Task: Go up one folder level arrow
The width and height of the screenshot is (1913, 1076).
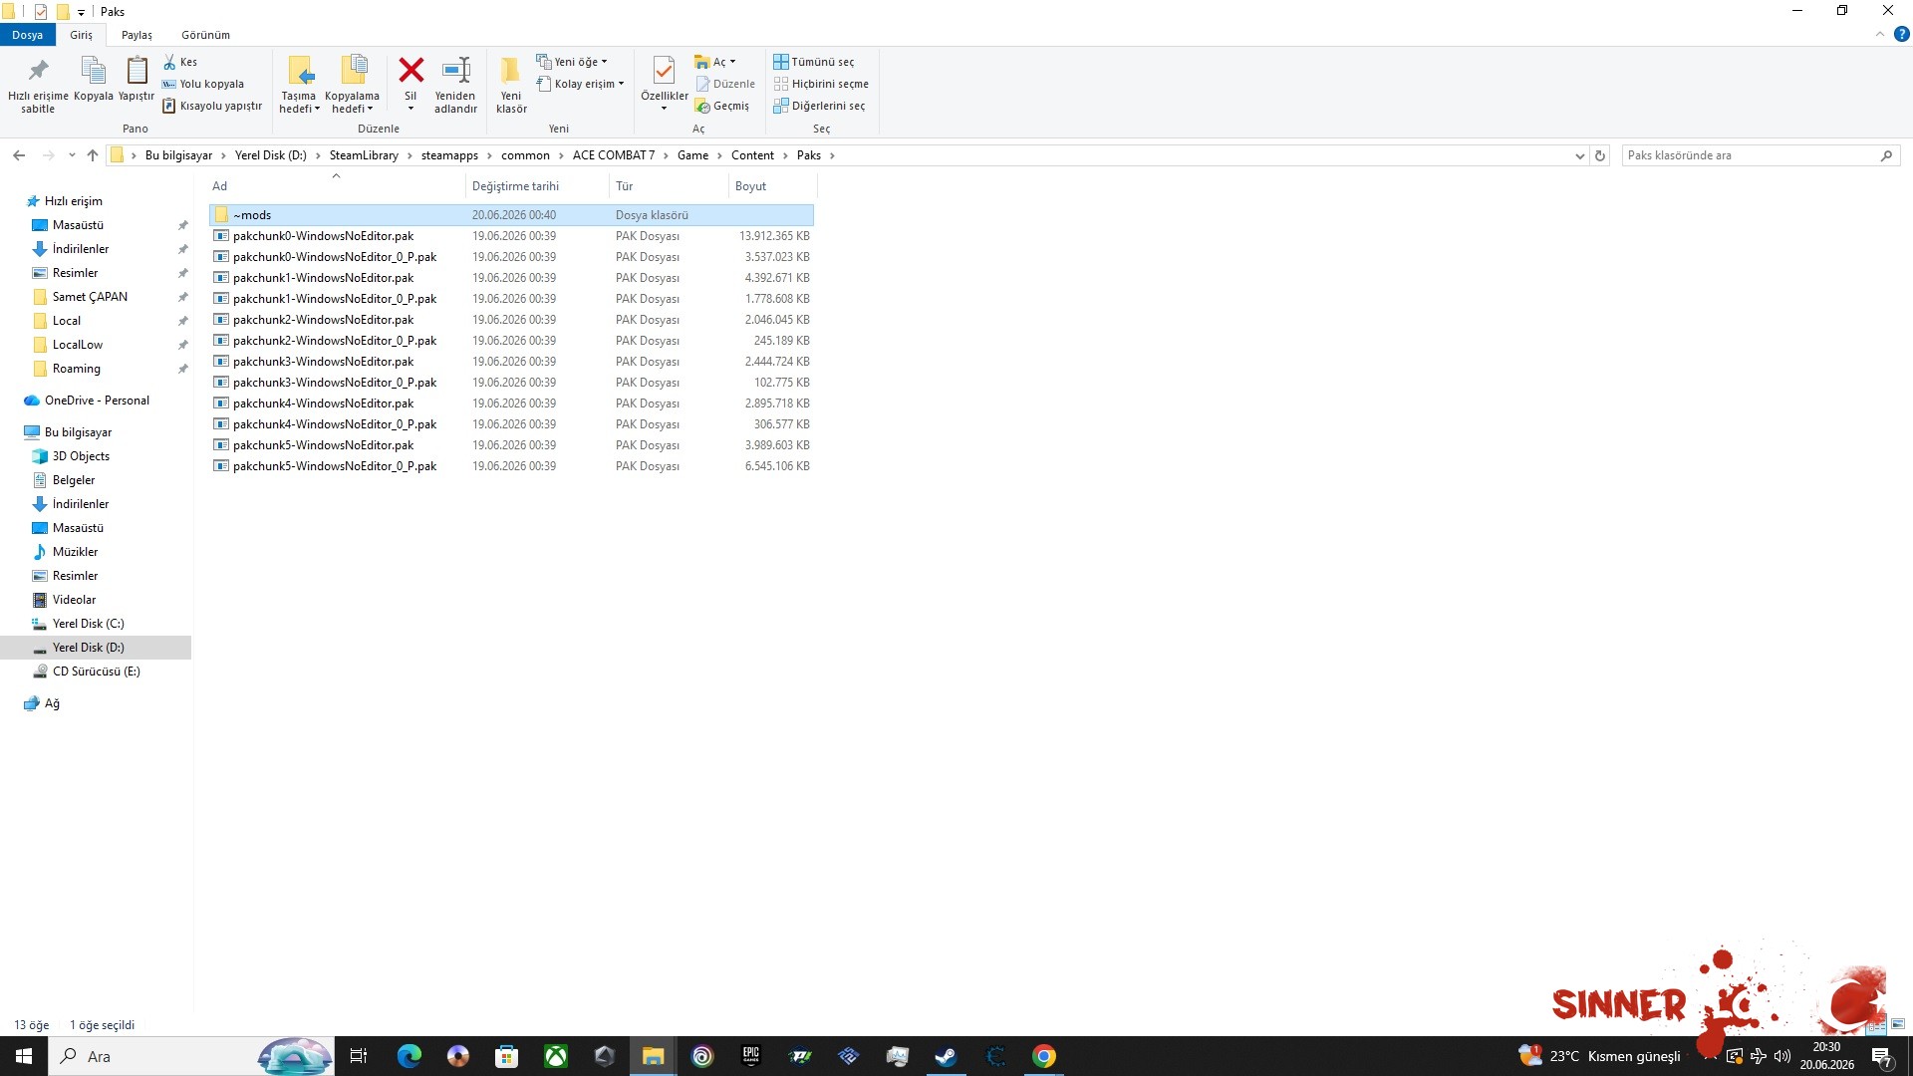Action: [x=93, y=155]
